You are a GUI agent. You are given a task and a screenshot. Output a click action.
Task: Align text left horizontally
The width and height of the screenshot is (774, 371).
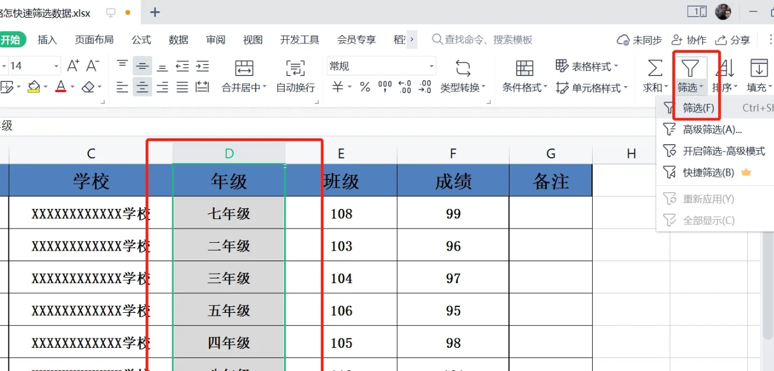pos(122,87)
